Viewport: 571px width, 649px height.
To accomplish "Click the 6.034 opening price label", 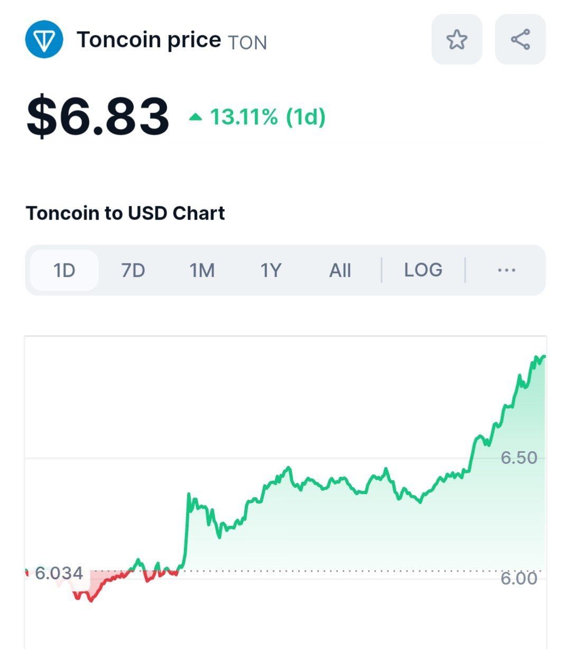I will (59, 573).
